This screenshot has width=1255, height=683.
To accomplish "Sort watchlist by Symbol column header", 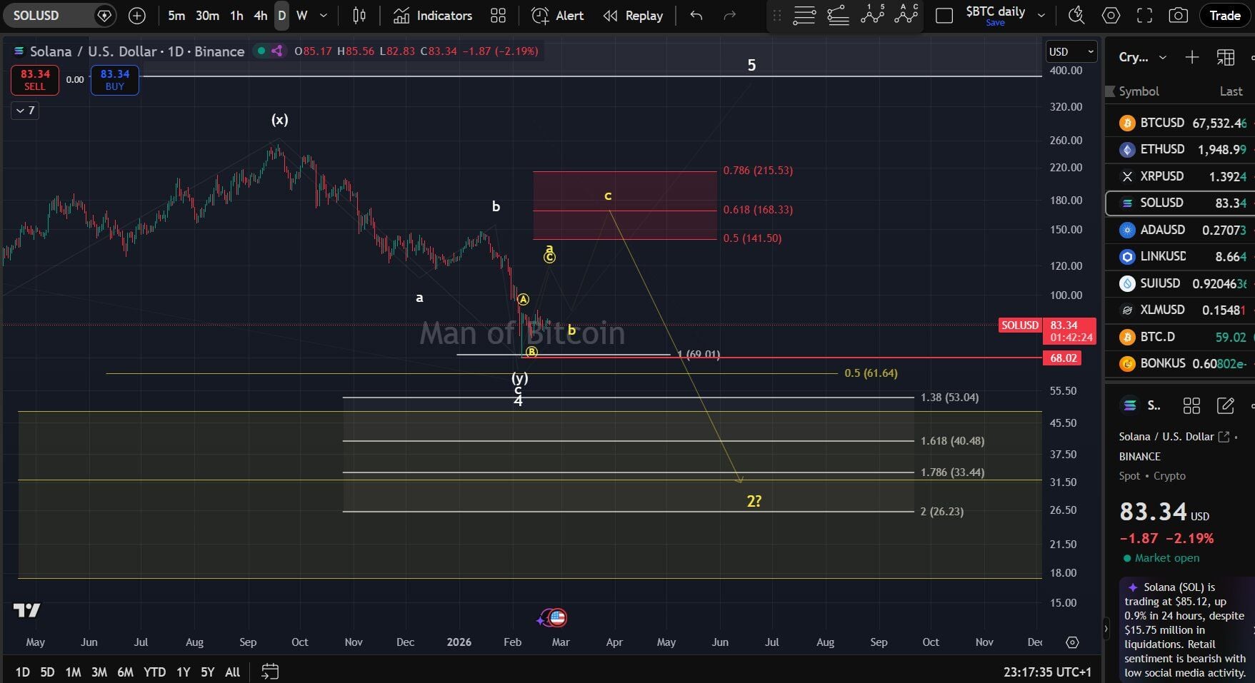I will (x=1139, y=91).
